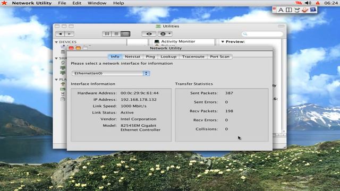Viewport: 340px width, 191px height.
Task: Open the Help menu
Action: click(118, 3)
